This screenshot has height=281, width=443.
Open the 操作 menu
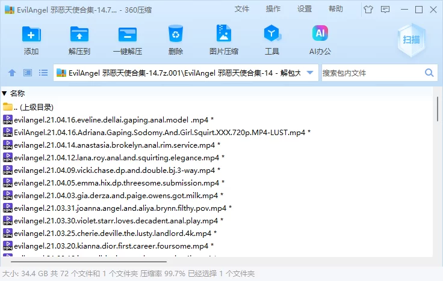pyautogui.click(x=273, y=9)
